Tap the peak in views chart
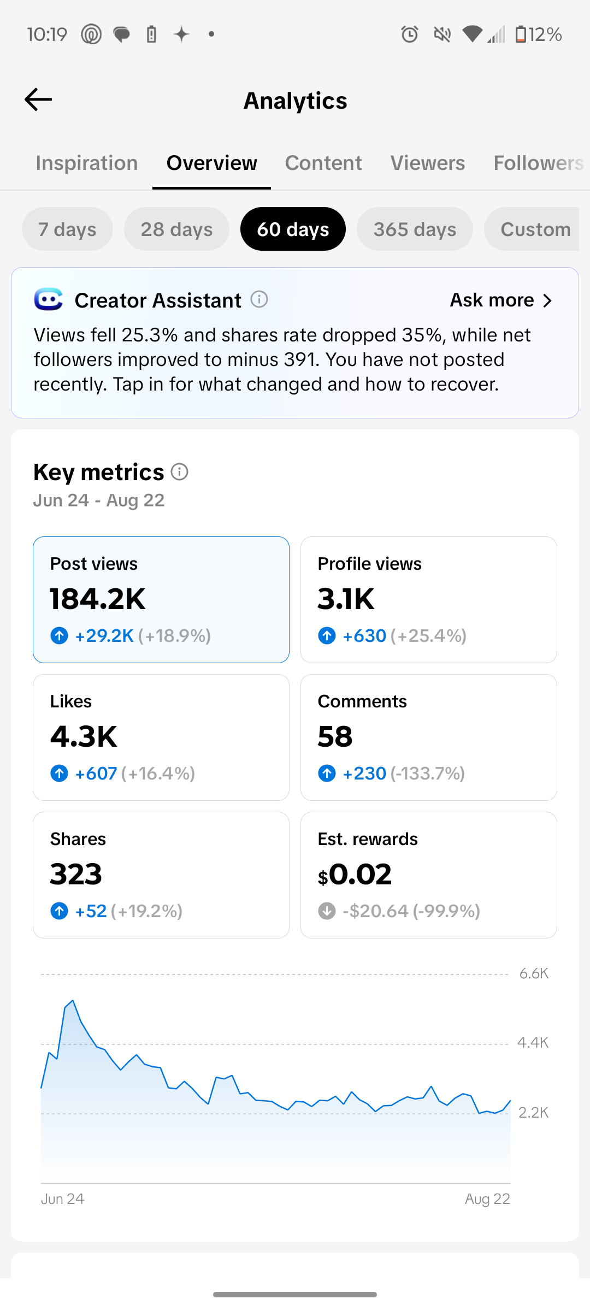 [73, 1001]
